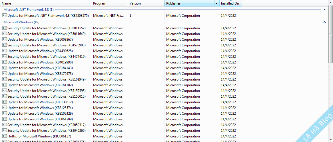This screenshot has height=142, width=333.
Task: Select Update for Microsoft Windows (KB4019990)
Action: (40, 62)
